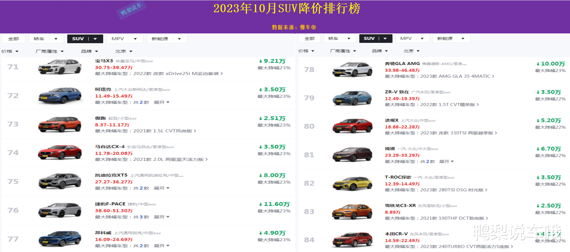Viewport: 570px width, 252px height.
Task: Expand the 捷豹F-PACE model list via 展开
Action: click(162, 217)
